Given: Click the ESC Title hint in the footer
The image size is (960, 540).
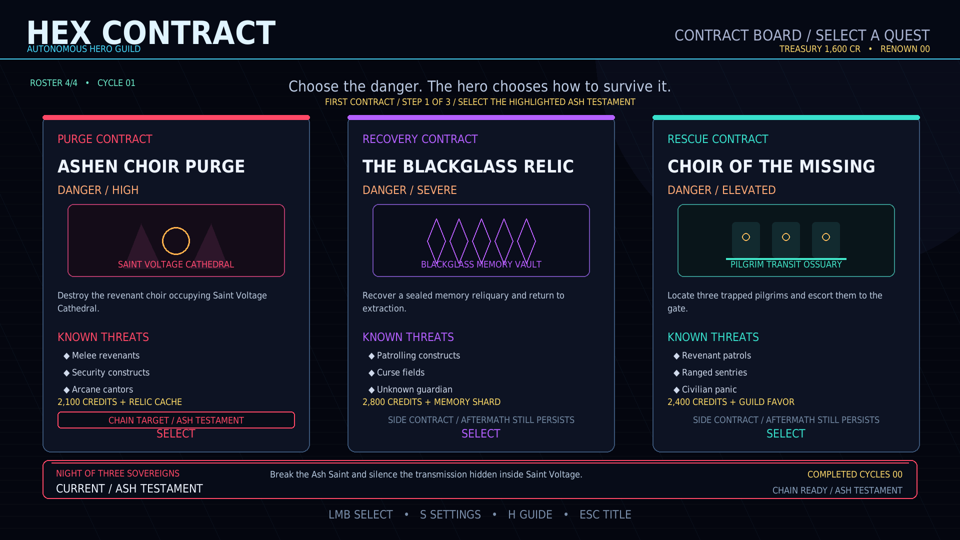Looking at the screenshot, I should (x=605, y=514).
